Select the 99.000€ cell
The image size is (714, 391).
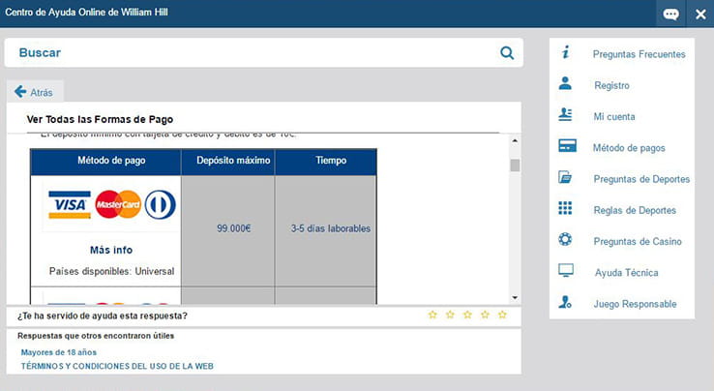point(228,231)
